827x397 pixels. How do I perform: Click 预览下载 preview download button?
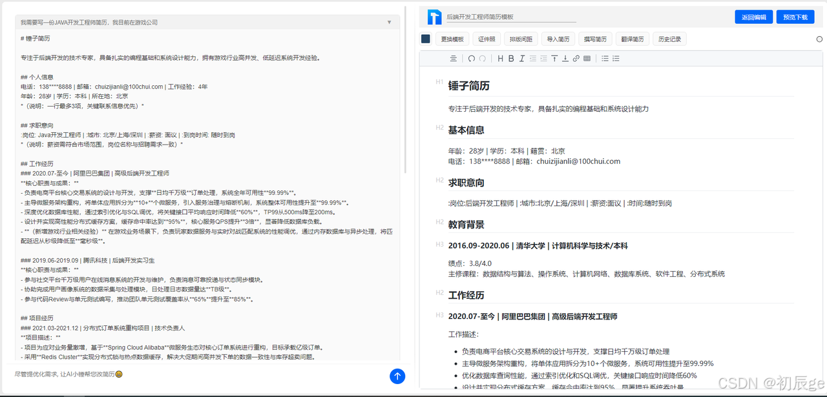click(795, 17)
